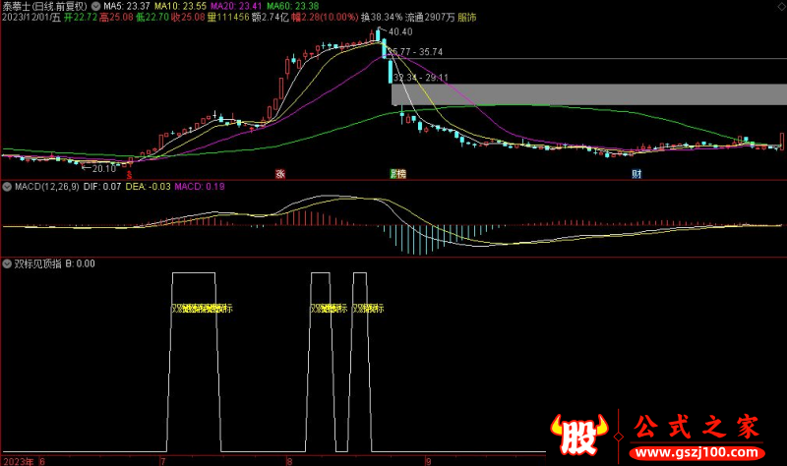787x466 pixels.
Task: Jump to month 8 on time axis
Action: pyautogui.click(x=288, y=459)
